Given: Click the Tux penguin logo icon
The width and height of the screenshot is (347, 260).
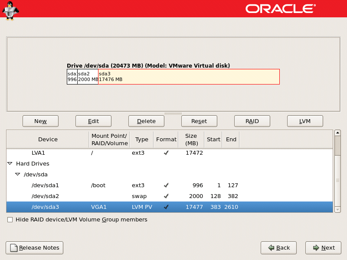Looking at the screenshot, I should [x=10, y=10].
